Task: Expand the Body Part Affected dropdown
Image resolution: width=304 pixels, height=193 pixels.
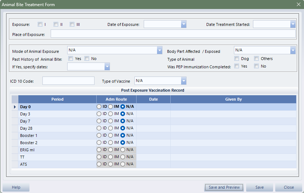Action: pos(293,50)
